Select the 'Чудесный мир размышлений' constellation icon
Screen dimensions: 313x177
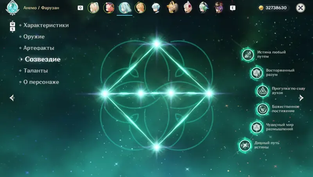(257, 127)
